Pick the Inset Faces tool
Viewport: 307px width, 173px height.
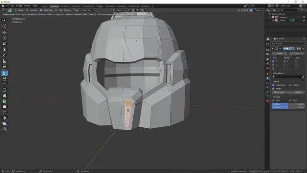[4, 74]
